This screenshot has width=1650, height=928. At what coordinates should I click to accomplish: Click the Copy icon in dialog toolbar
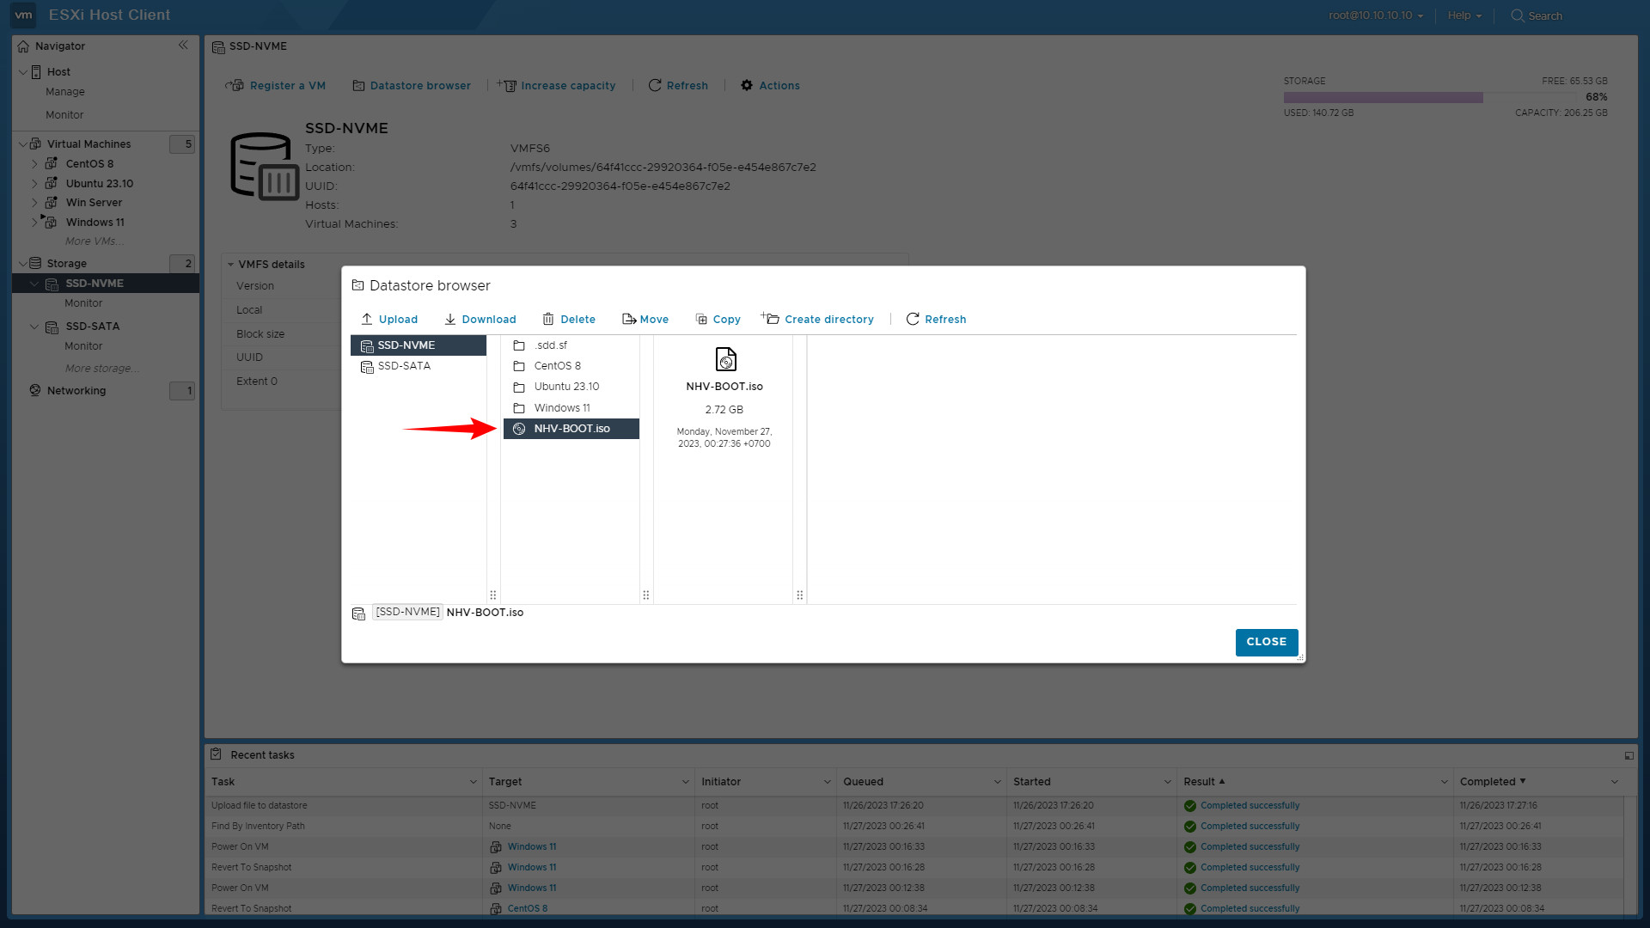[701, 319]
